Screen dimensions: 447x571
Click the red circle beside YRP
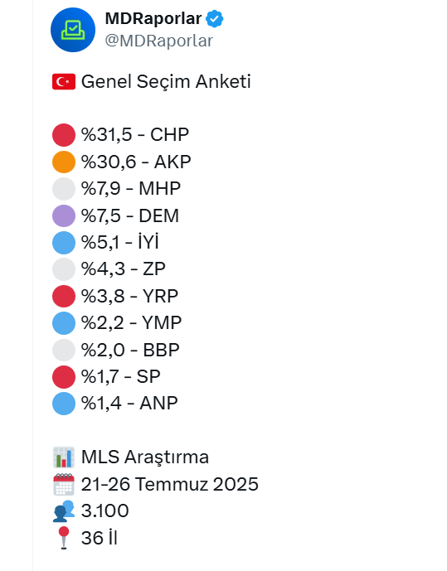(64, 296)
